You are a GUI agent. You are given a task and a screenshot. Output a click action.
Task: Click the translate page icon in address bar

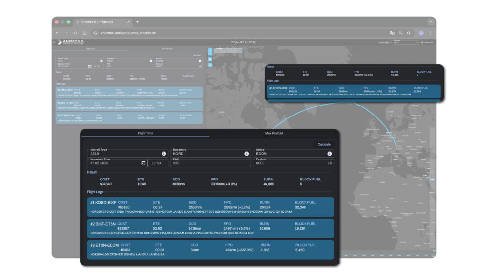392,33
